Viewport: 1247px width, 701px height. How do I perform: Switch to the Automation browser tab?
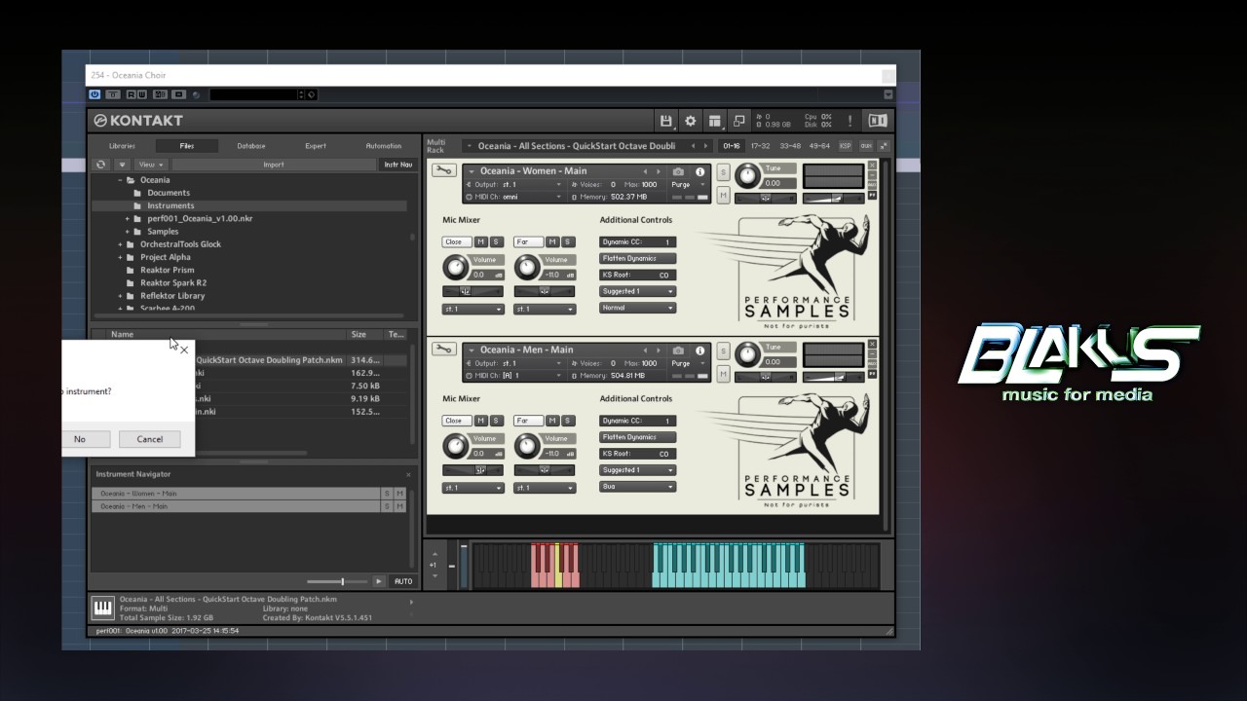pyautogui.click(x=384, y=146)
